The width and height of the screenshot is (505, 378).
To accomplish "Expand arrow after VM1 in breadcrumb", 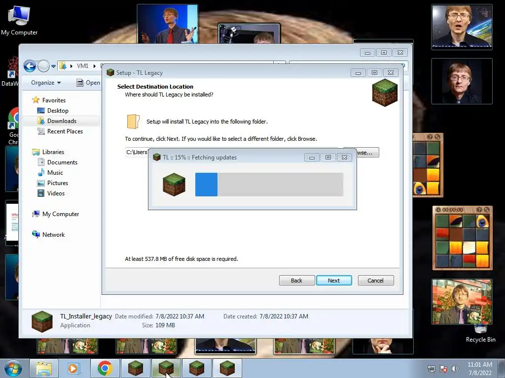I will point(94,66).
